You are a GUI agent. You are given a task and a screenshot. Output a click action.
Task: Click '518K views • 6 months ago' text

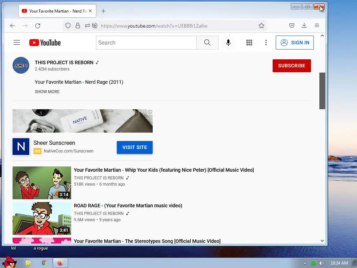[99, 184]
